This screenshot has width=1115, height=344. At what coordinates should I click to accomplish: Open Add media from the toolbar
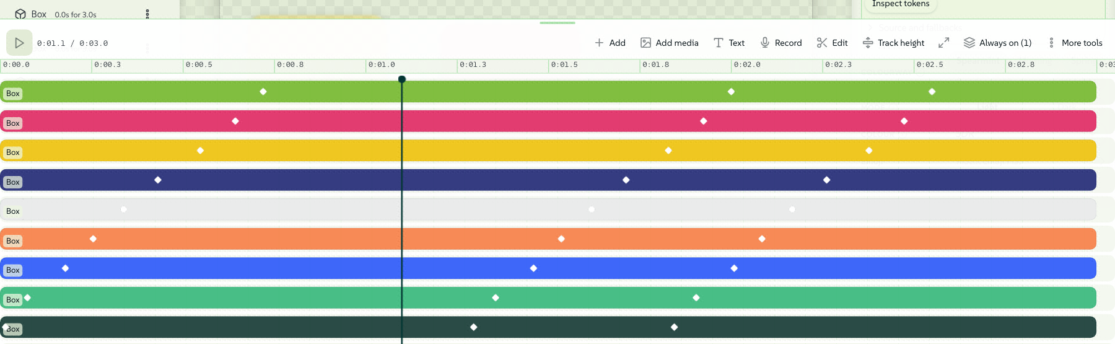point(670,43)
